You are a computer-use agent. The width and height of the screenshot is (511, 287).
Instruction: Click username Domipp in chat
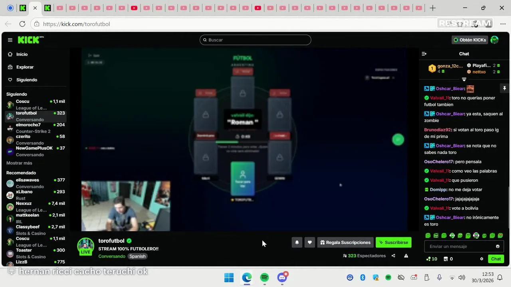(438, 190)
